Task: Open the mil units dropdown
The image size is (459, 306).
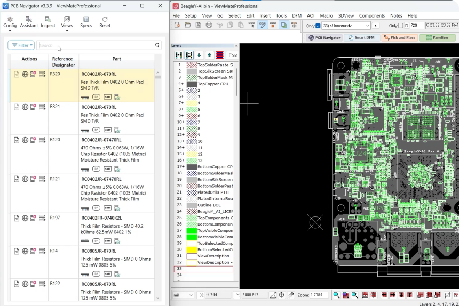Action: click(x=183, y=295)
